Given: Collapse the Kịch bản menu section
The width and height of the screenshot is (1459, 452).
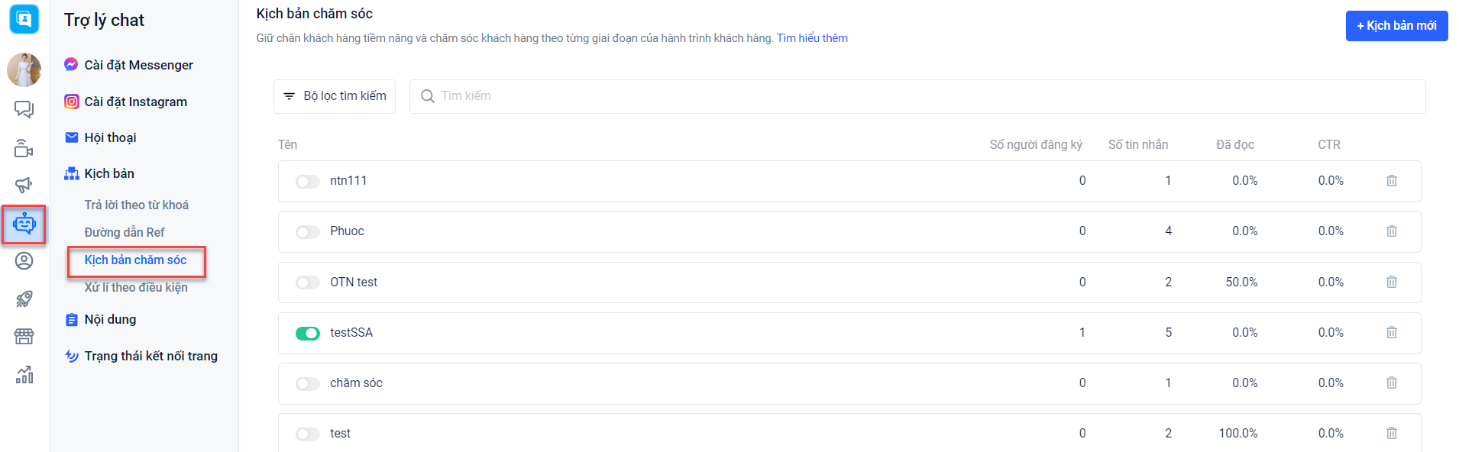Looking at the screenshot, I should tap(109, 174).
